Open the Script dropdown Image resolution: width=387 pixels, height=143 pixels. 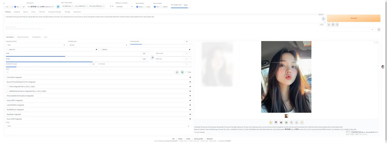(x=98, y=126)
